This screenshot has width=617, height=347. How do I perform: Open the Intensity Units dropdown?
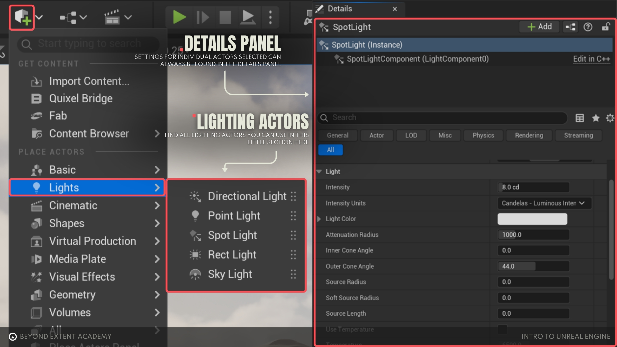point(544,203)
